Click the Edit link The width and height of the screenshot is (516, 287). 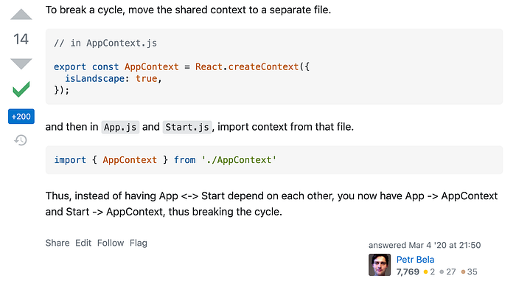tap(83, 243)
